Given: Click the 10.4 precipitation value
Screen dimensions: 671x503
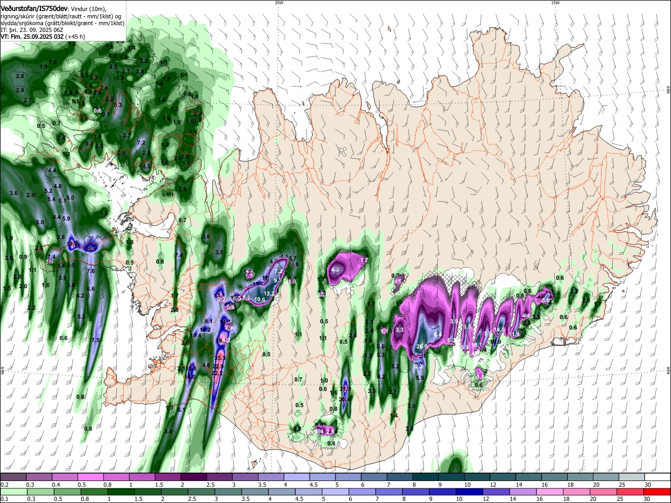Looking at the screenshot, I should [196, 335].
